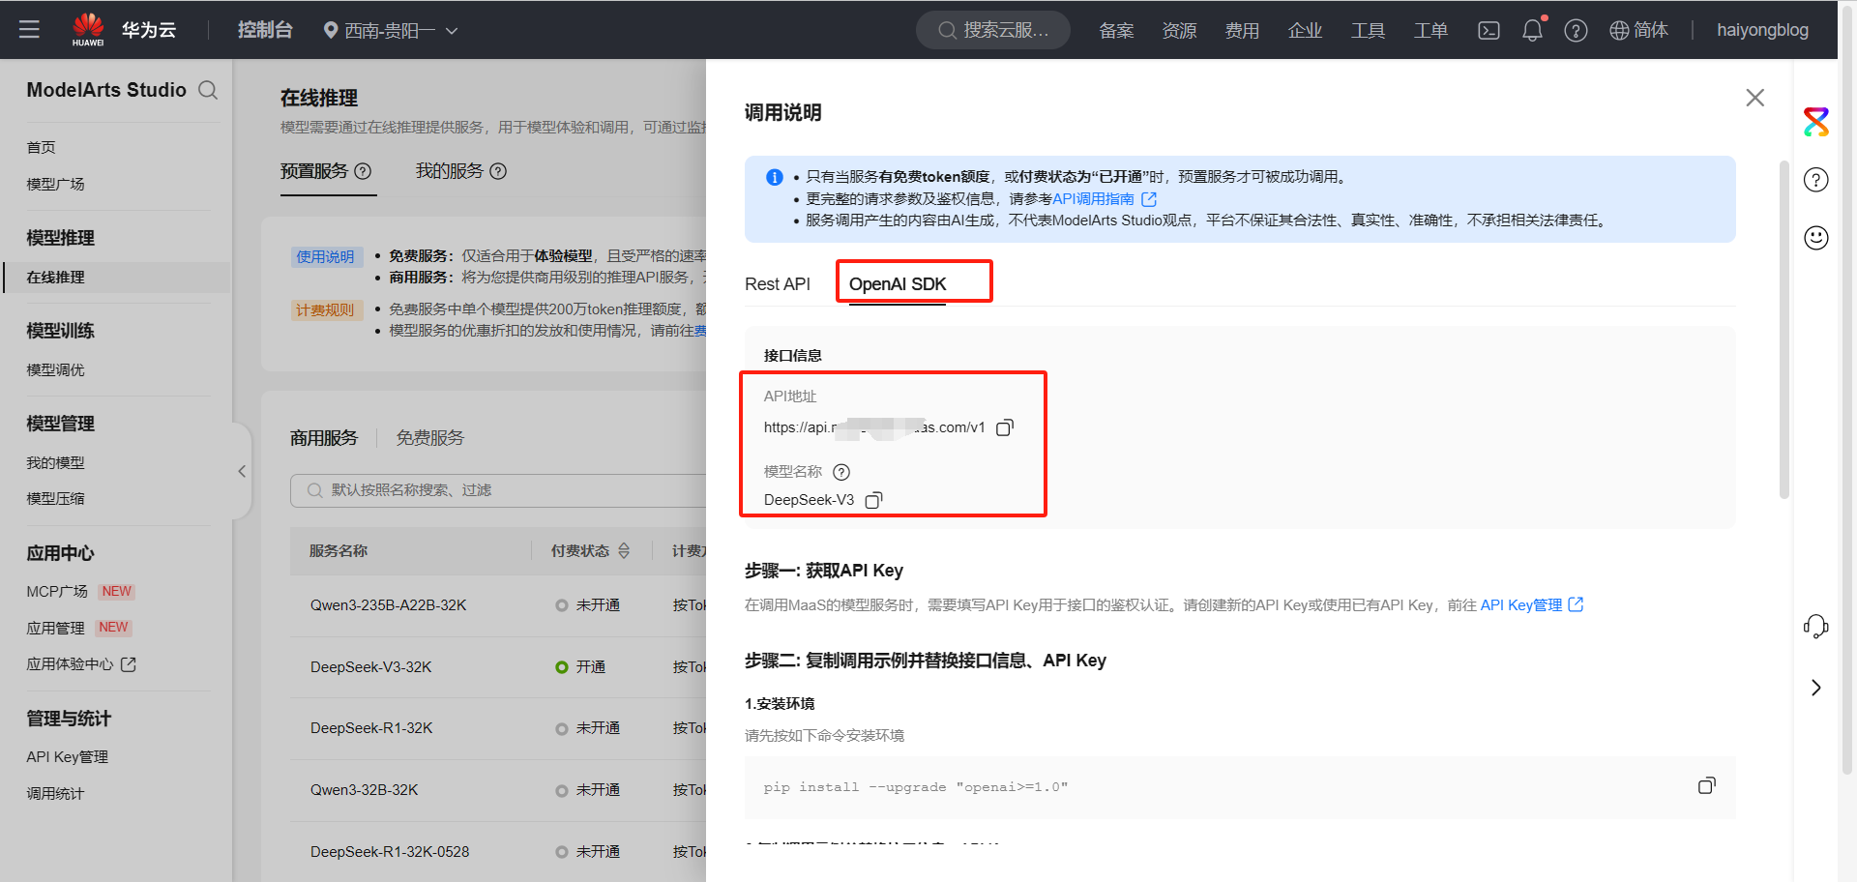Open the help question-mark icon in top bar

pos(1576,30)
